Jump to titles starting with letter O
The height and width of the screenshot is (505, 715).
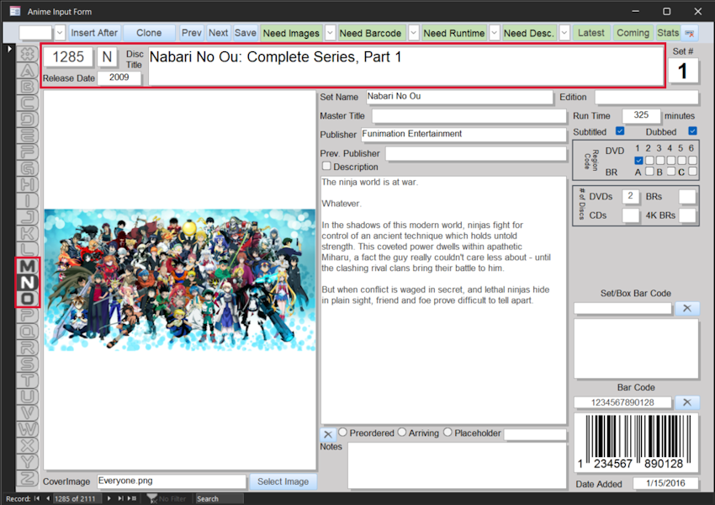(x=28, y=300)
